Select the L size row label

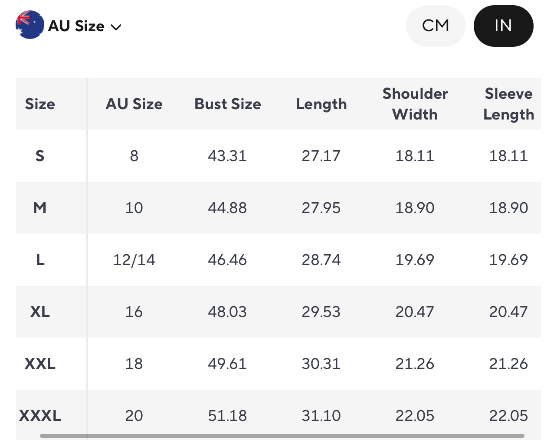[40, 260]
